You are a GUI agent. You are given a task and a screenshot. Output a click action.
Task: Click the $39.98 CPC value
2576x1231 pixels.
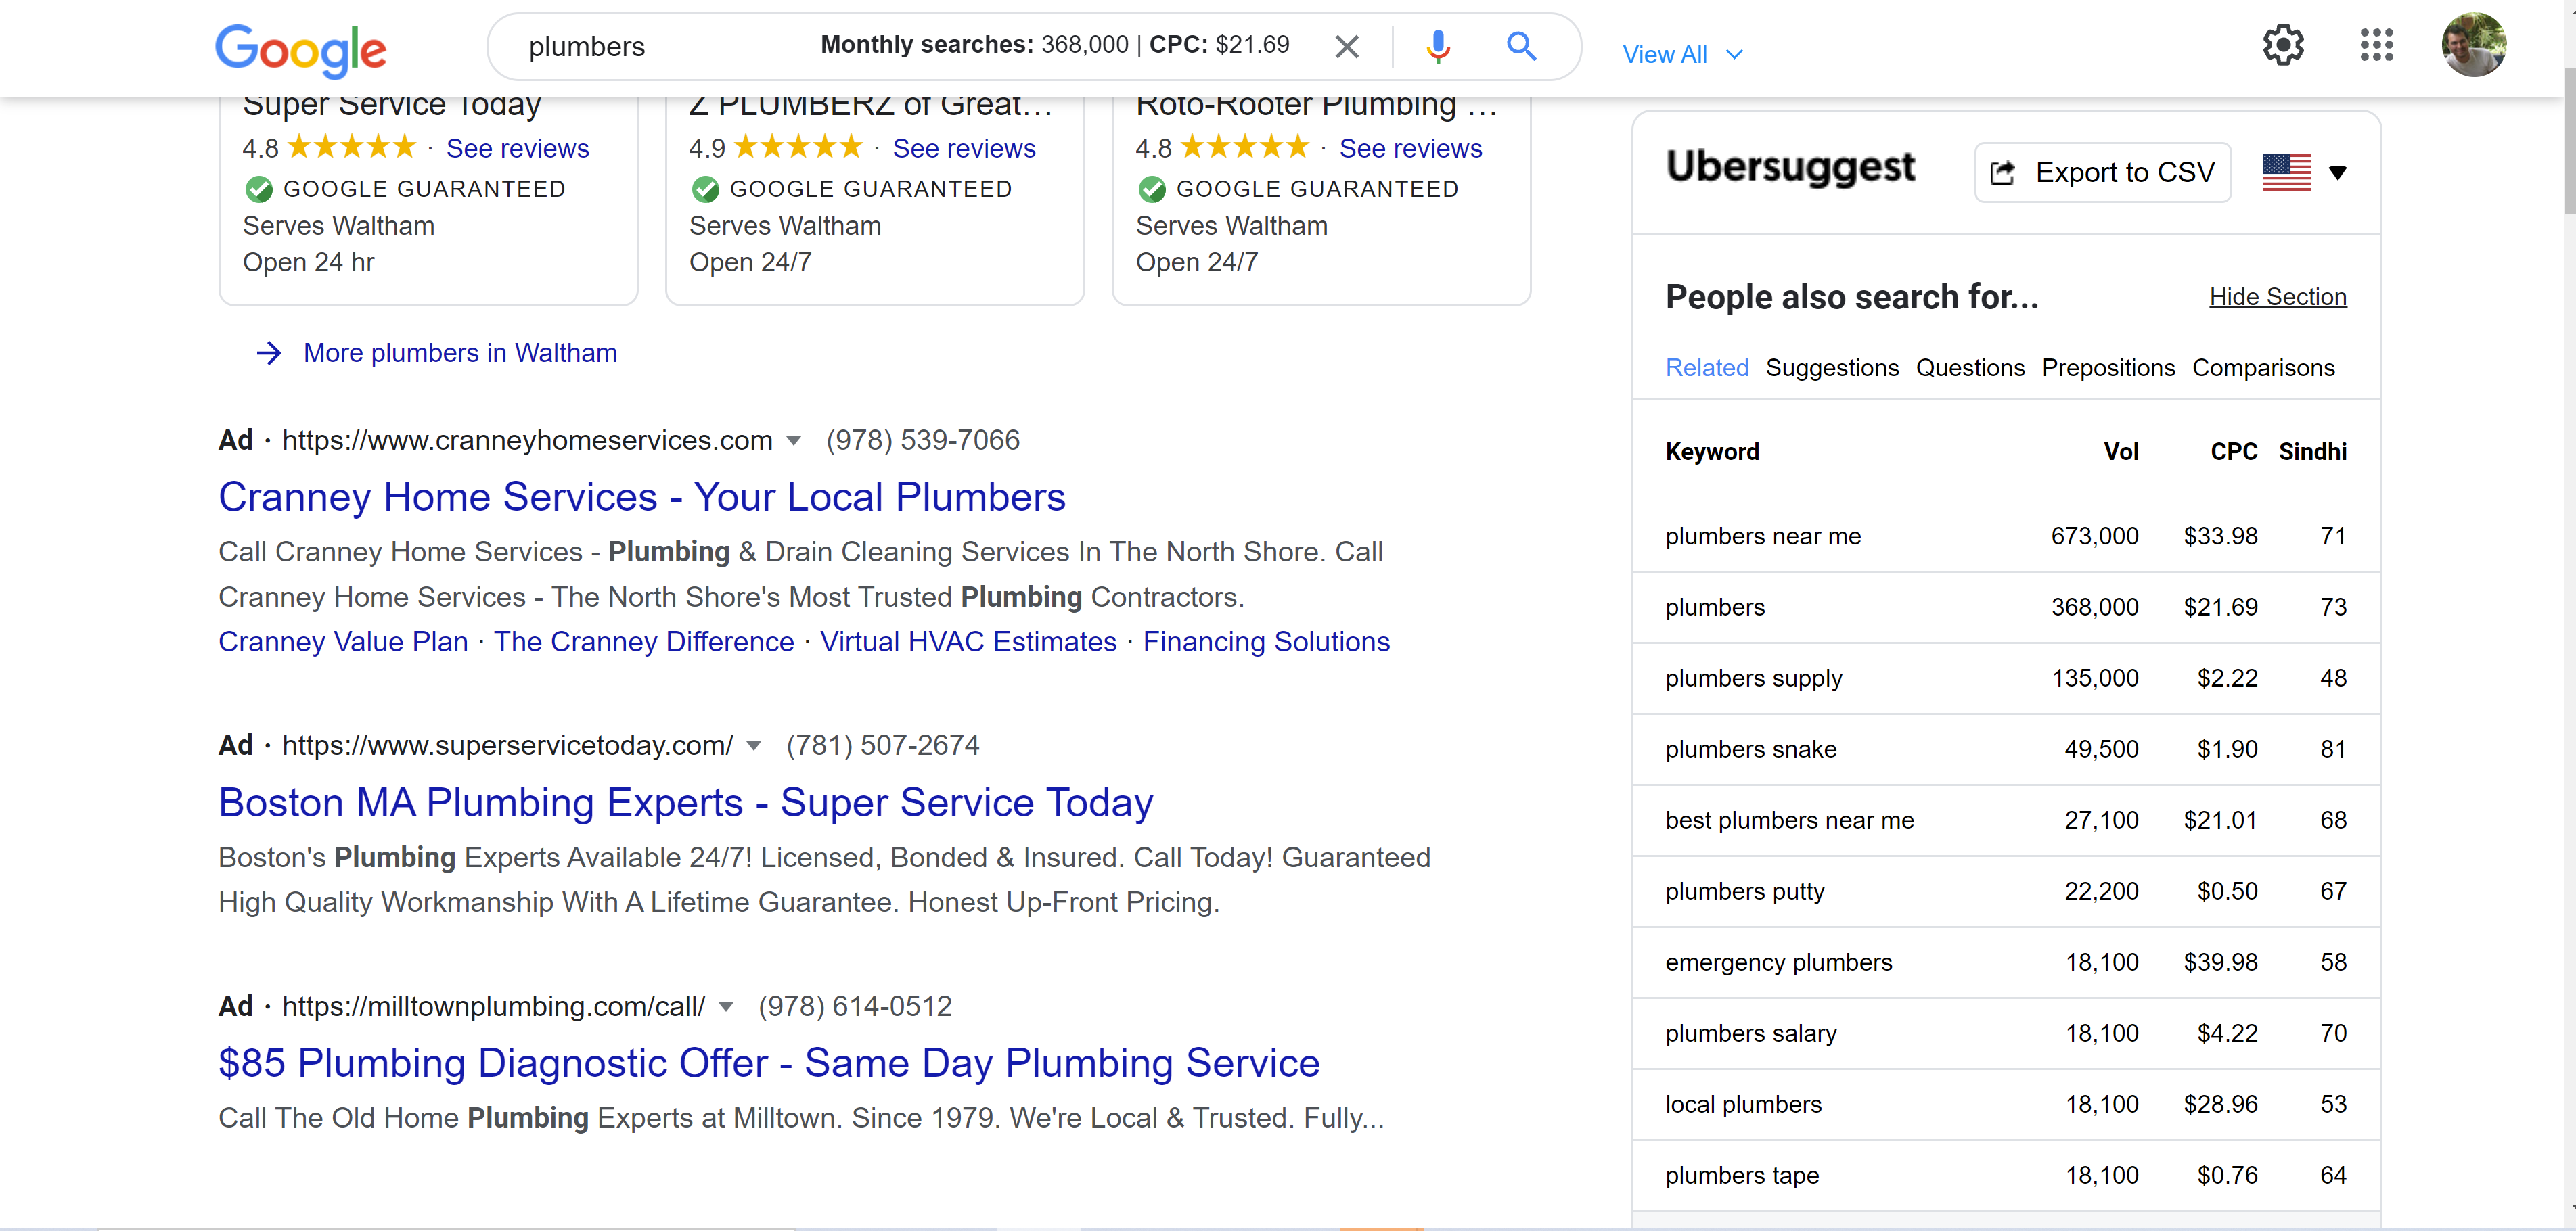2220,962
